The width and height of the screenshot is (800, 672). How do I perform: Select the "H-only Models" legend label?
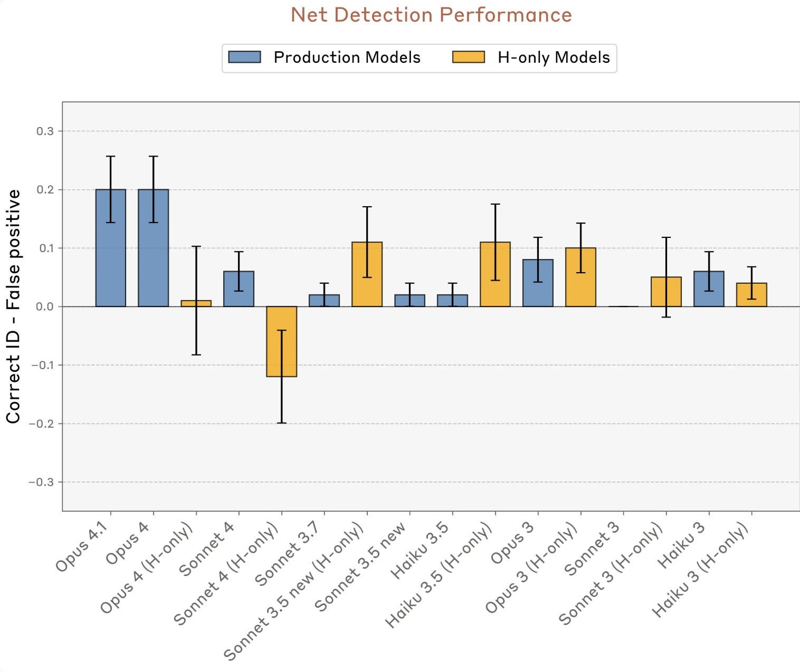pyautogui.click(x=554, y=57)
